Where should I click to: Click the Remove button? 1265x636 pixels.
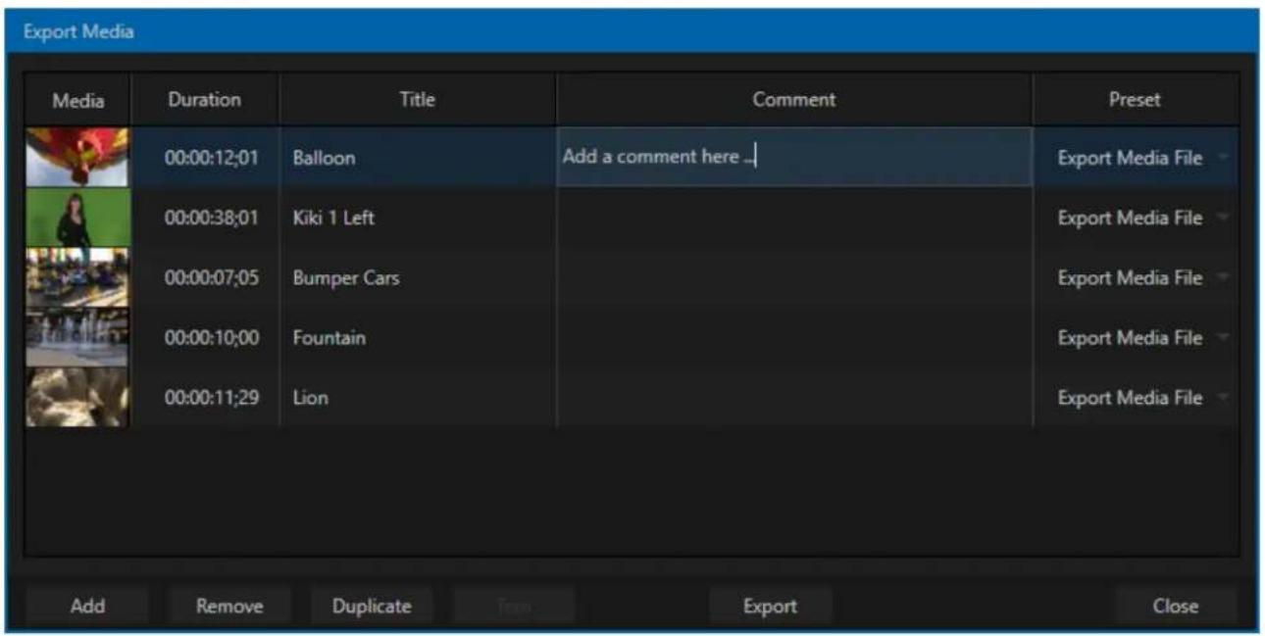coord(229,606)
